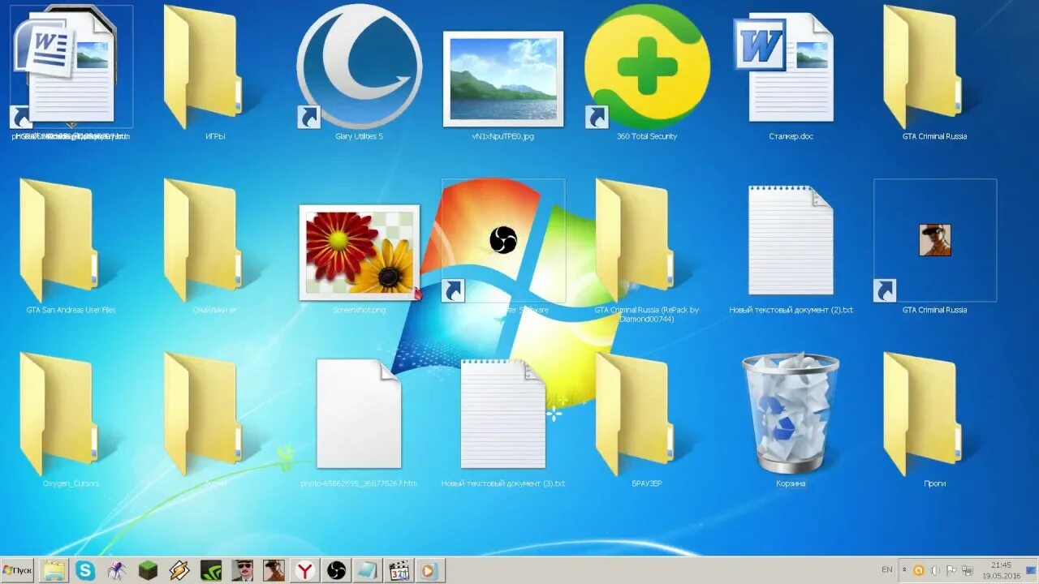Open the orange play-button media player icon
The image size is (1039, 584).
(429, 571)
